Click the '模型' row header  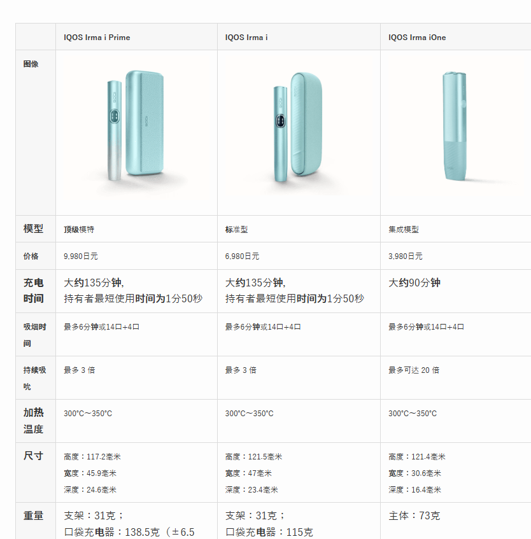[34, 229]
